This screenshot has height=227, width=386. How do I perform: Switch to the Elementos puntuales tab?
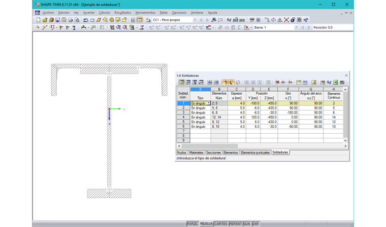pyautogui.click(x=255, y=153)
